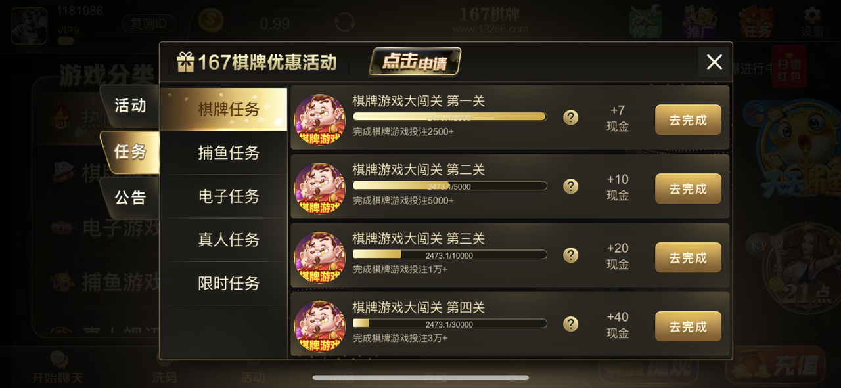Viewport: 841px width, 388px height.
Task: Click the 第二关 progress bar
Action: 450,186
